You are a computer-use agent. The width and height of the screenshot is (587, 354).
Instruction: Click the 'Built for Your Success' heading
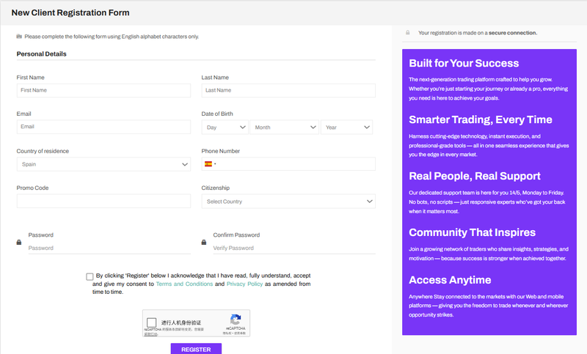[464, 63]
